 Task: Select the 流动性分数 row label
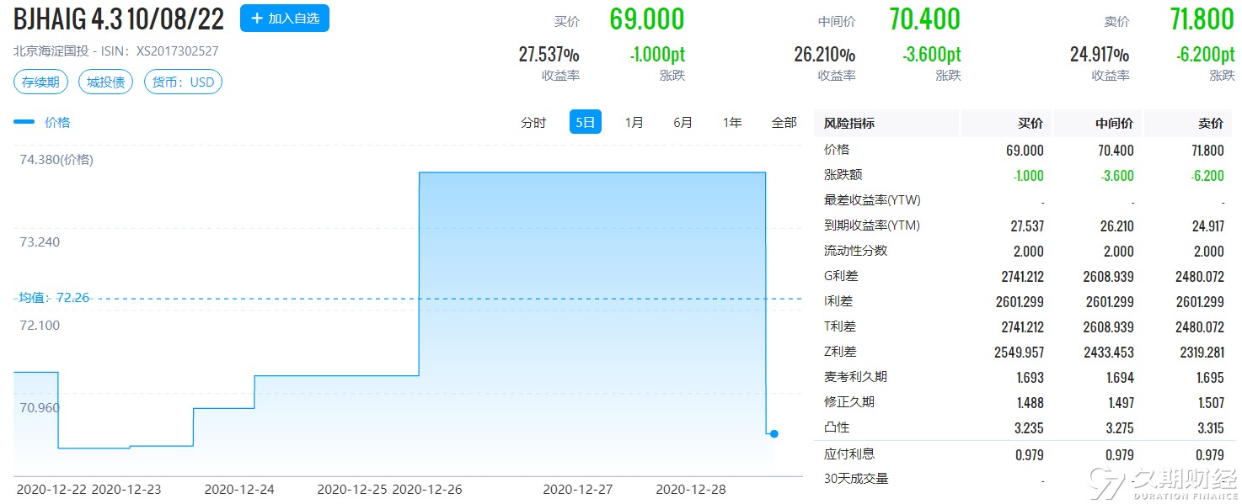point(855,251)
